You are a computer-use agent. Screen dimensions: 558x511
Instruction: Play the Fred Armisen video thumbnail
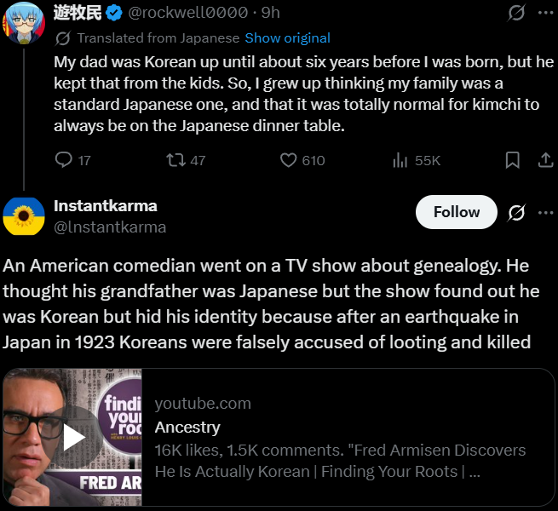tap(72, 439)
